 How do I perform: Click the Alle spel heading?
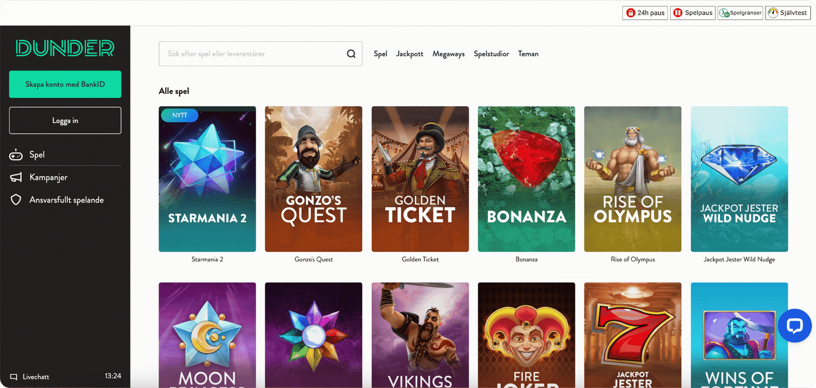tap(174, 91)
